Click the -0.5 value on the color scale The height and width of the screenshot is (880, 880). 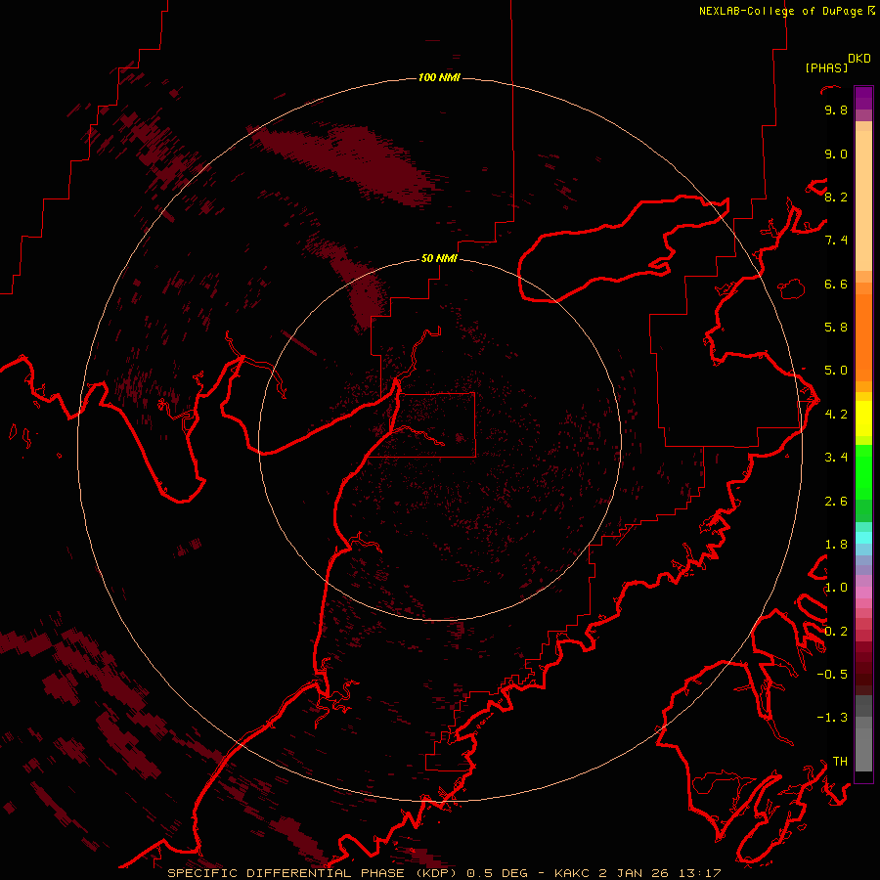[832, 675]
